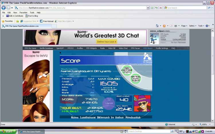Click the RSS feeds icon
215x134 pixels.
(164, 26)
